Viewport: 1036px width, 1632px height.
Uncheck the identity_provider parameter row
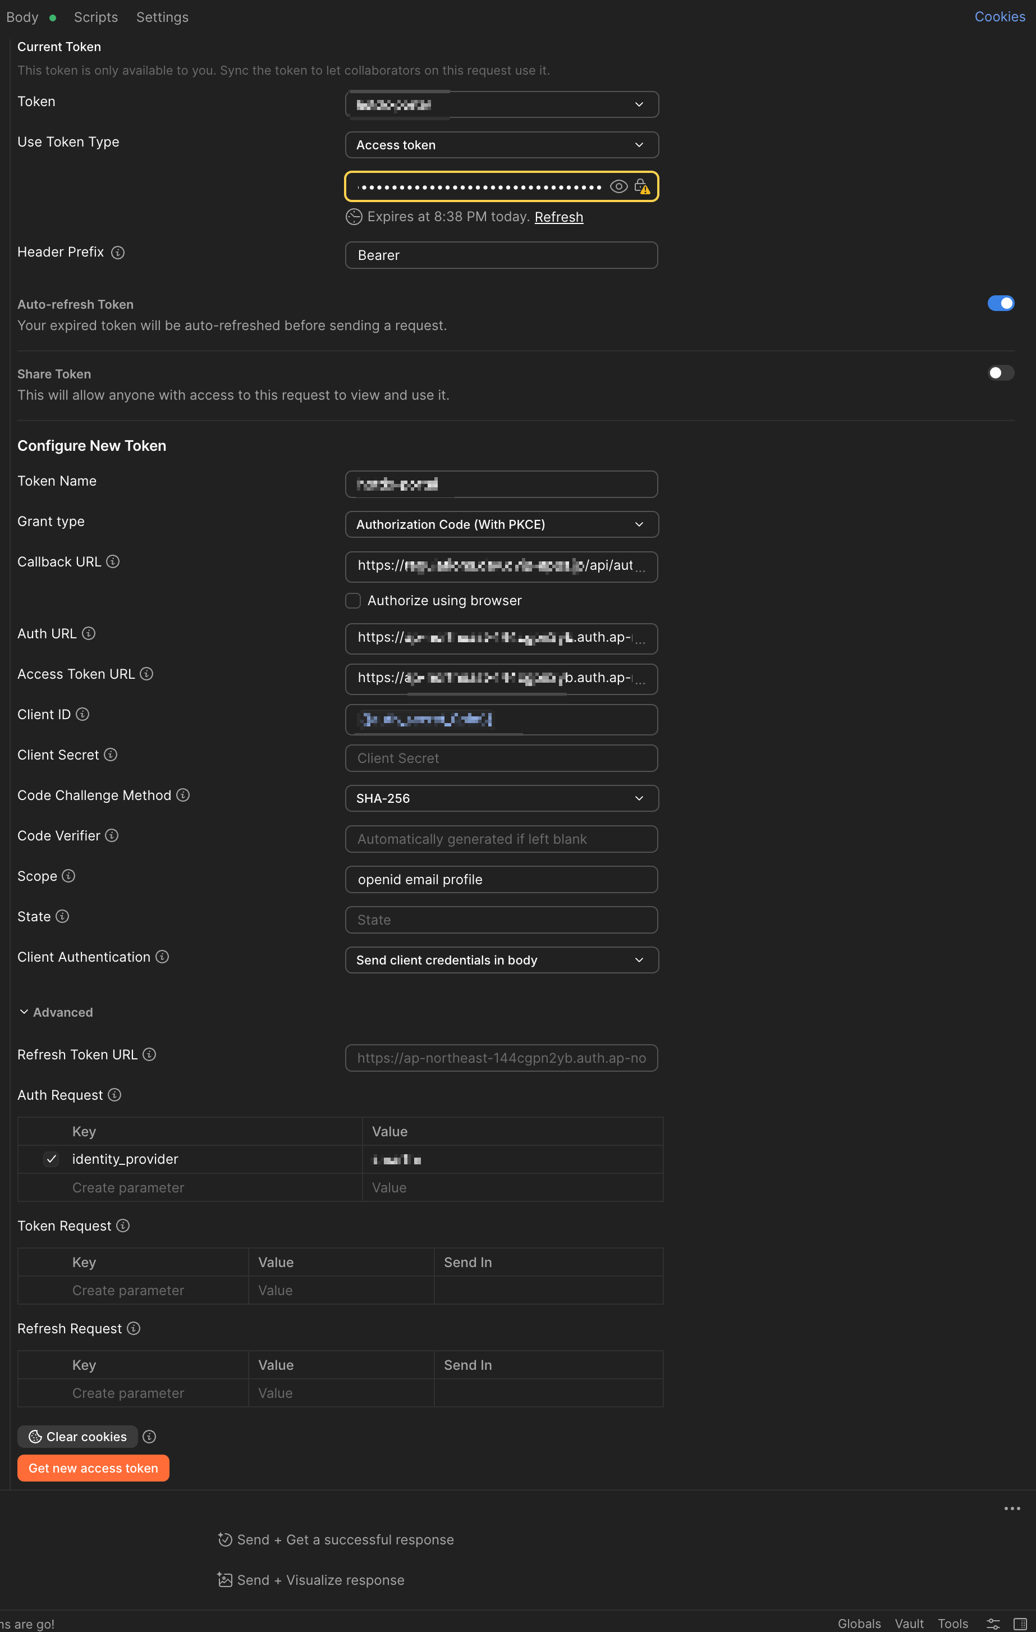(52, 1159)
